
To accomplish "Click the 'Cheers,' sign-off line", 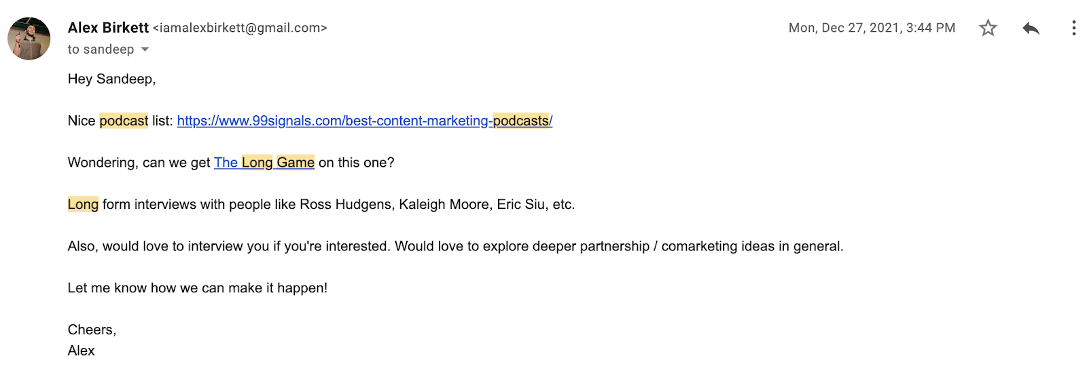I will 92,330.
